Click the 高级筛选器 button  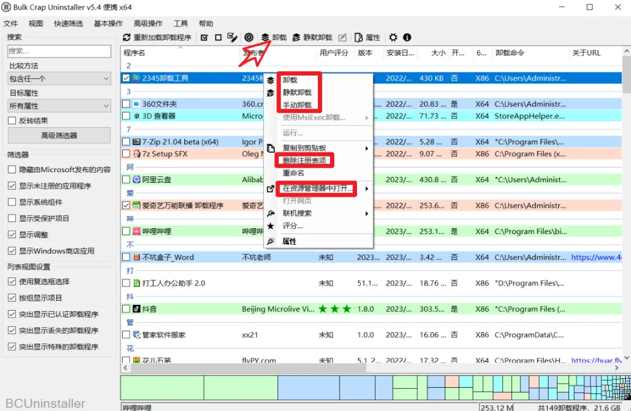click(59, 135)
